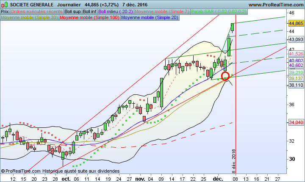This screenshot has height=182, width=305.
Task: Click the Boll inf indicator label
Action: tap(89, 12)
